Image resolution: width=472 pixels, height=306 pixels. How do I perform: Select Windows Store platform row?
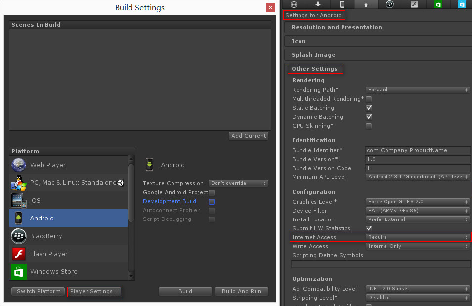[x=69, y=272]
